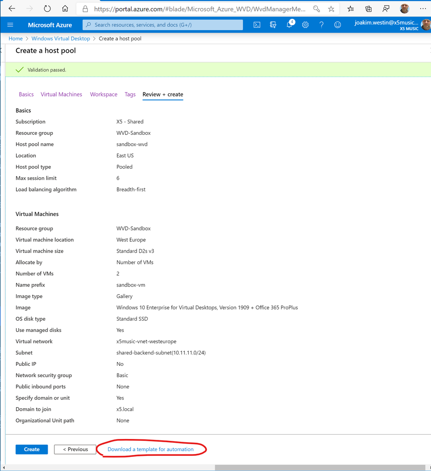Click the Create button

pyautogui.click(x=32, y=449)
